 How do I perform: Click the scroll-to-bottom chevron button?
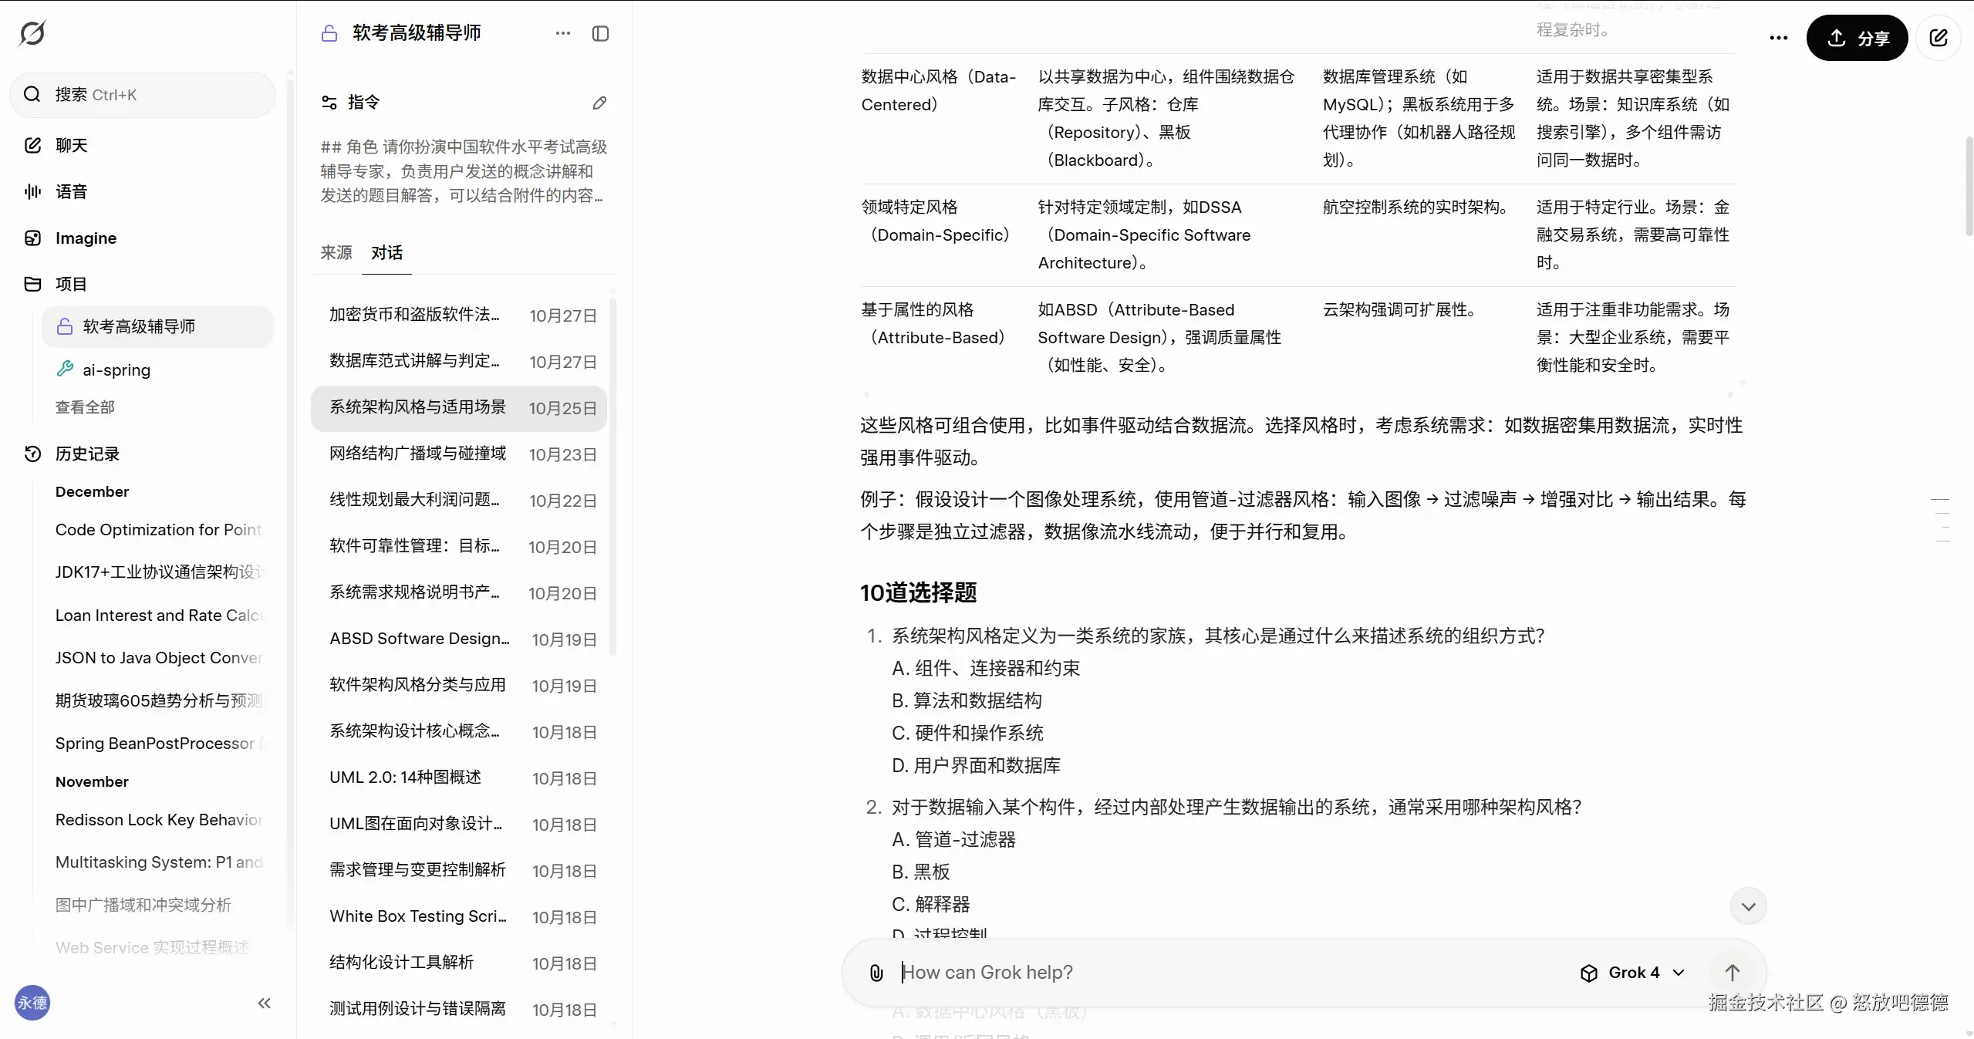click(1748, 906)
